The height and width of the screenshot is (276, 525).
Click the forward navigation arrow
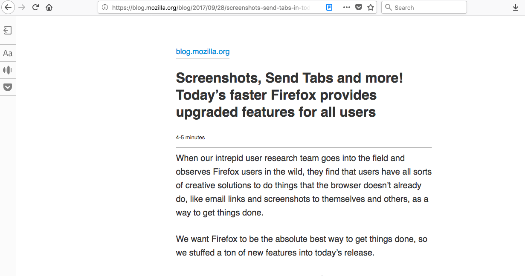click(22, 7)
